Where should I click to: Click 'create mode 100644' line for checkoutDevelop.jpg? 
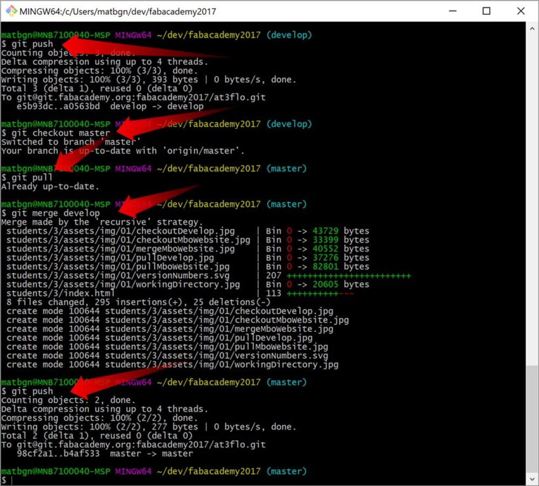click(x=170, y=311)
